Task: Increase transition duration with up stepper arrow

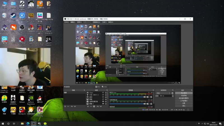Action: pyautogui.click(x=173, y=95)
